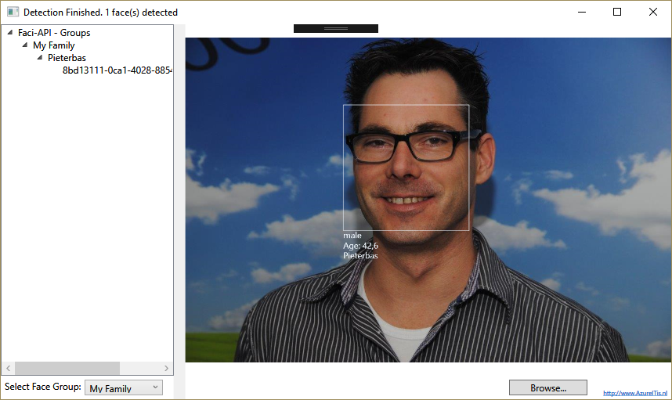Screen dimensions: 672x400
Task: Select the 8bd13111 face ID entry
Action: coord(117,70)
